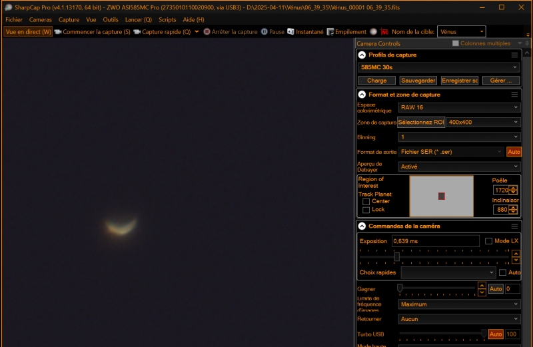Screen dimensions: 533x347
Task: Click the Gagner slider handle
Action: tap(400, 288)
